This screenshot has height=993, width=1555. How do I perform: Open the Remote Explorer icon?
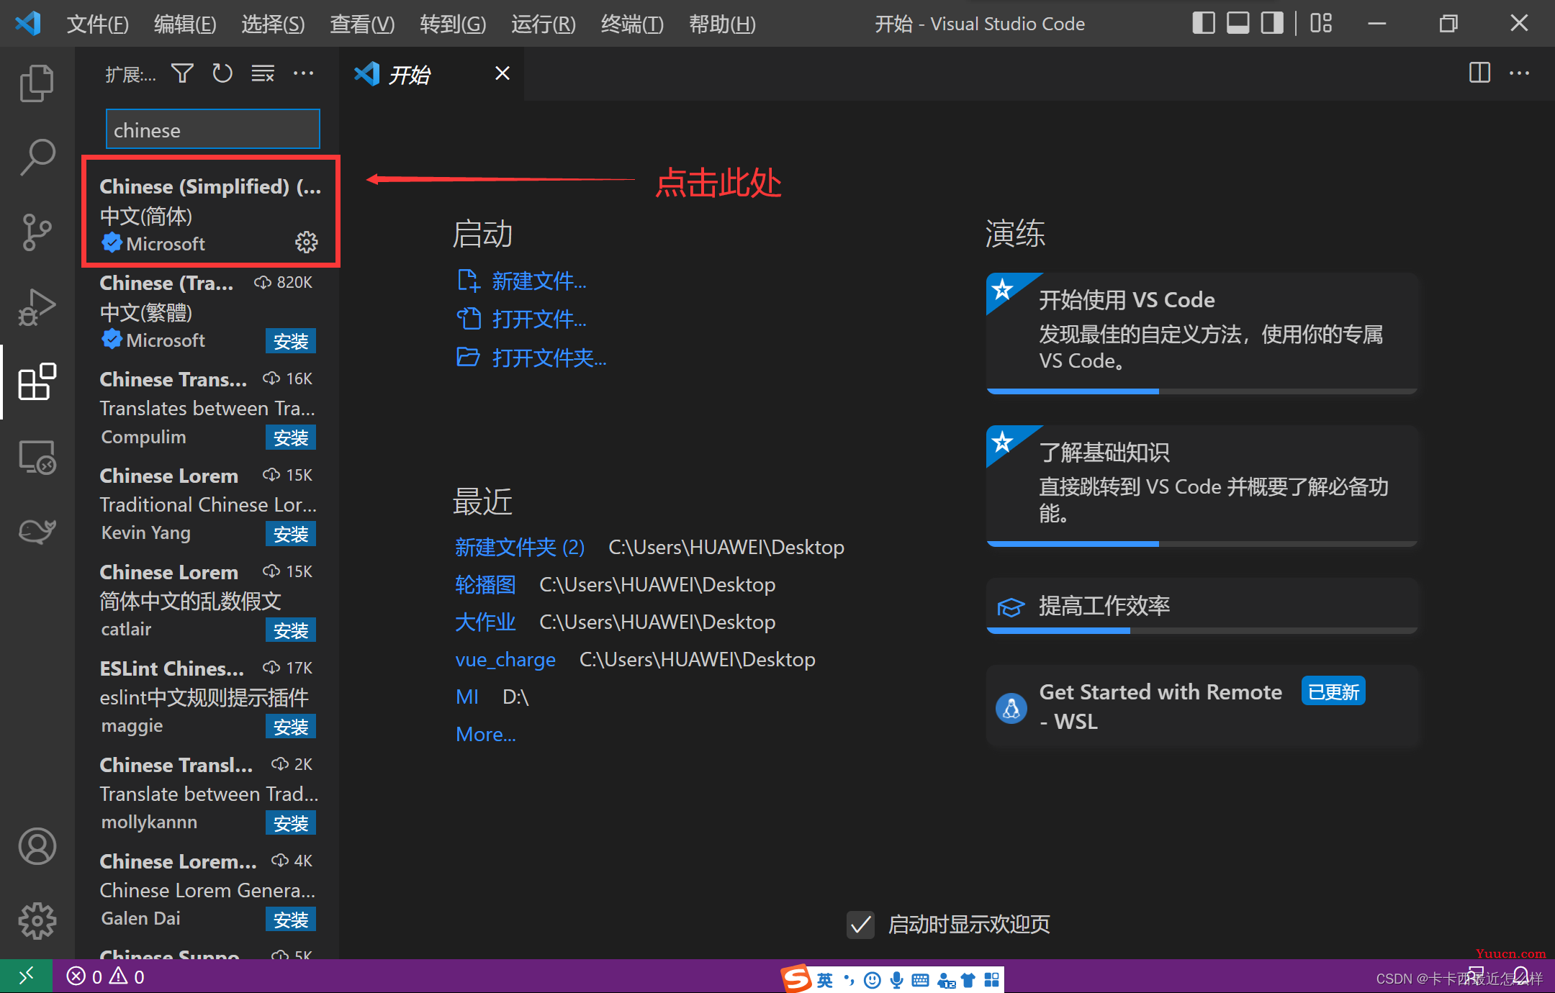tap(37, 456)
